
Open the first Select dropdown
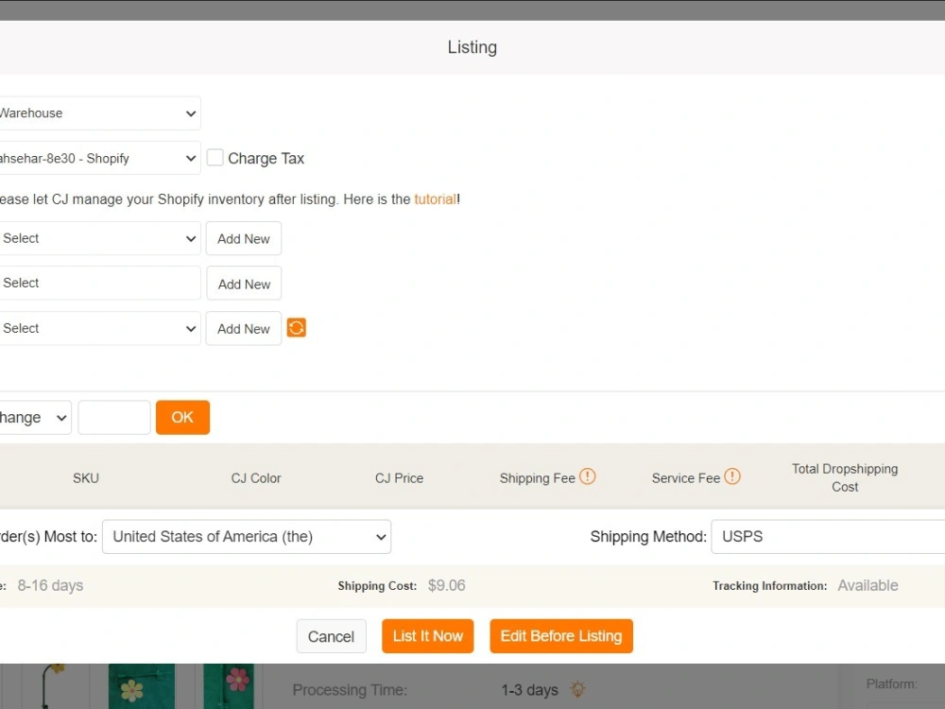tap(98, 238)
